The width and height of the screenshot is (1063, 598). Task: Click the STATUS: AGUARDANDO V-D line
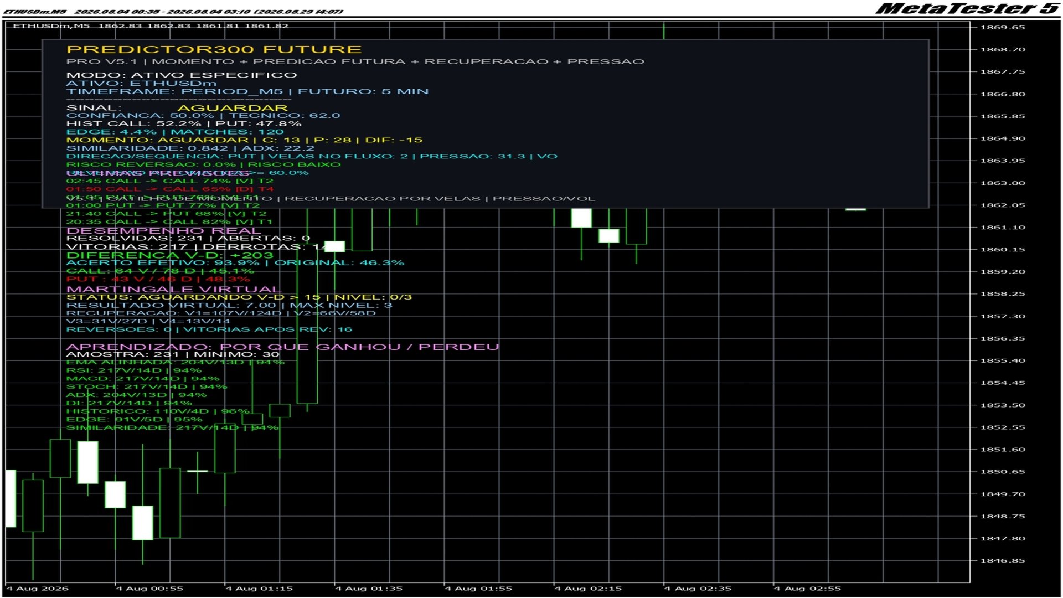pyautogui.click(x=239, y=297)
